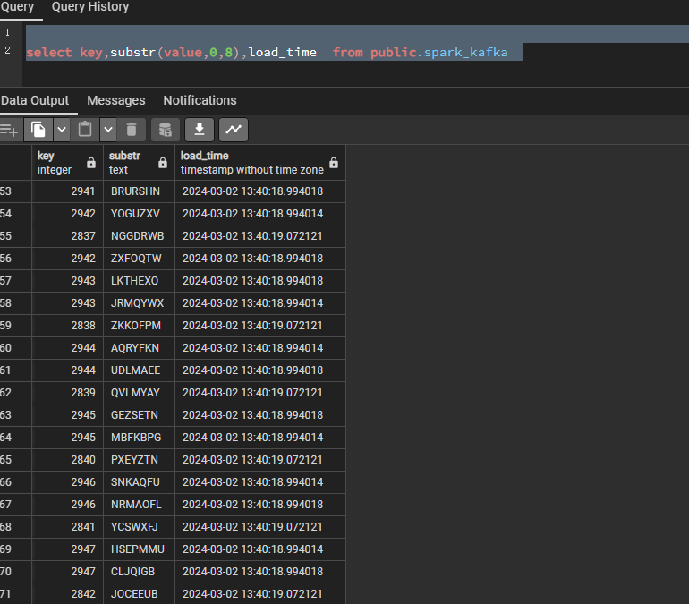
Task: Select the cell containing BRURSHN
Action: click(136, 191)
